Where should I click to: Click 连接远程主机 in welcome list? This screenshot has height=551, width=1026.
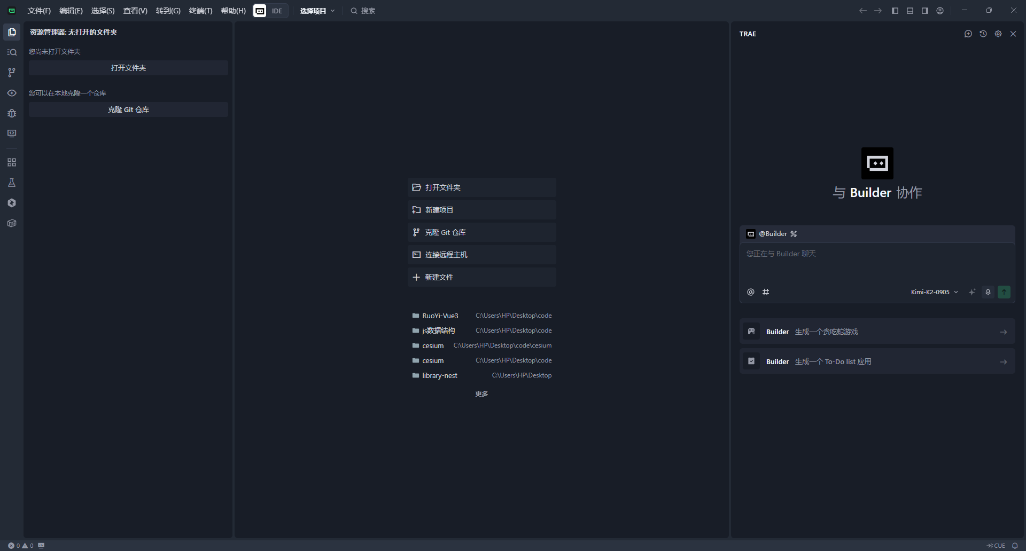tap(481, 255)
